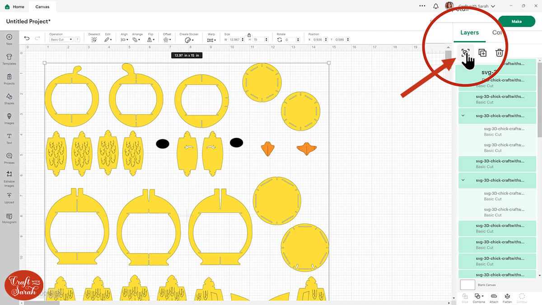Open the Upload panel from sidebar

[x=9, y=197]
